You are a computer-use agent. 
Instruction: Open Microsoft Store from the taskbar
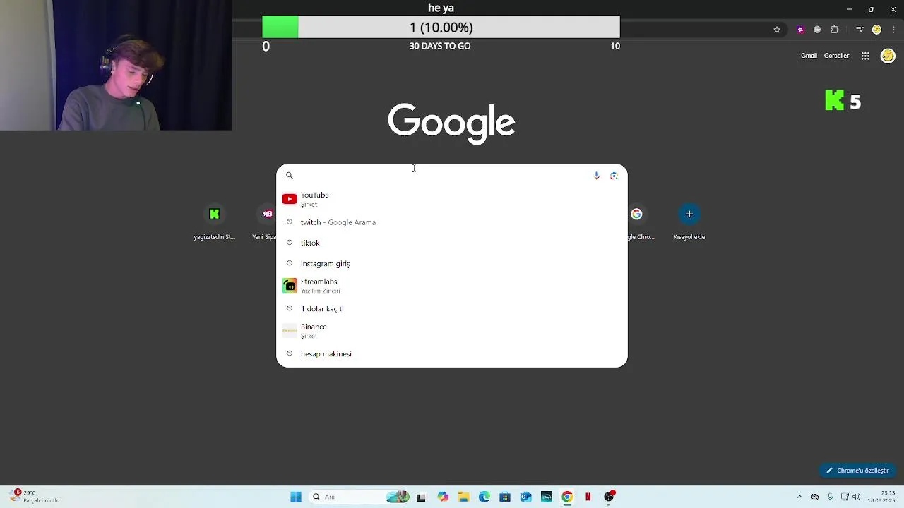pyautogui.click(x=505, y=497)
